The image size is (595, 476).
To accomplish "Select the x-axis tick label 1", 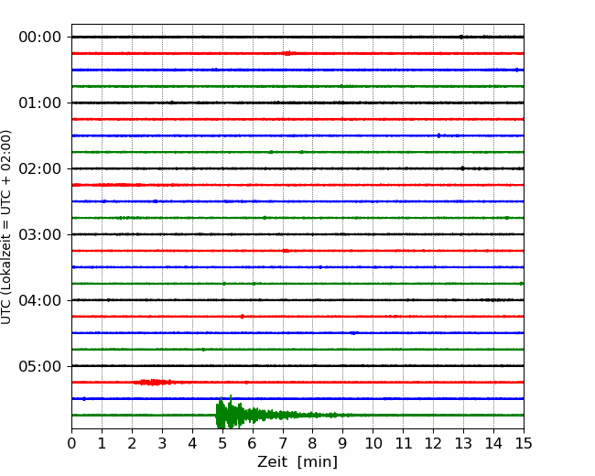I will click(102, 443).
